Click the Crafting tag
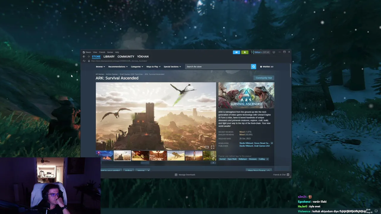 click(x=262, y=159)
